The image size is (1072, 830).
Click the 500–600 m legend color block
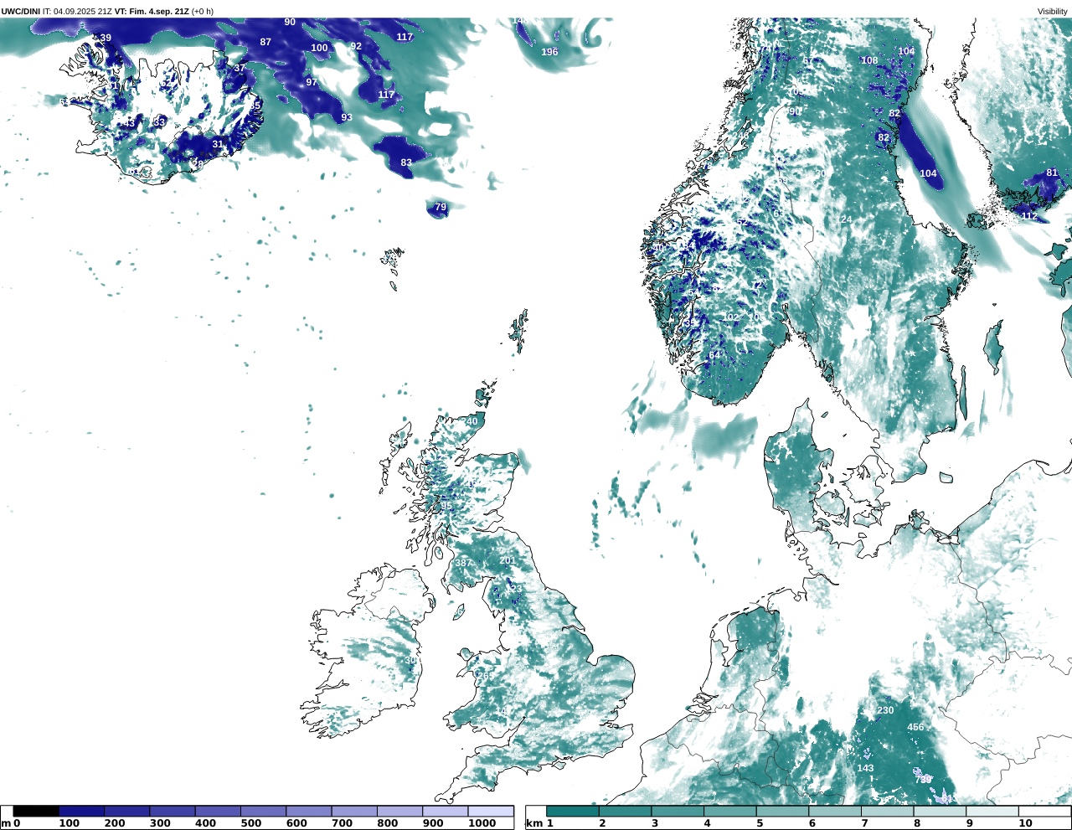click(263, 811)
